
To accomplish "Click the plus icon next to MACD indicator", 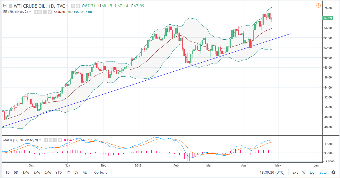I will pyautogui.click(x=55, y=140).
